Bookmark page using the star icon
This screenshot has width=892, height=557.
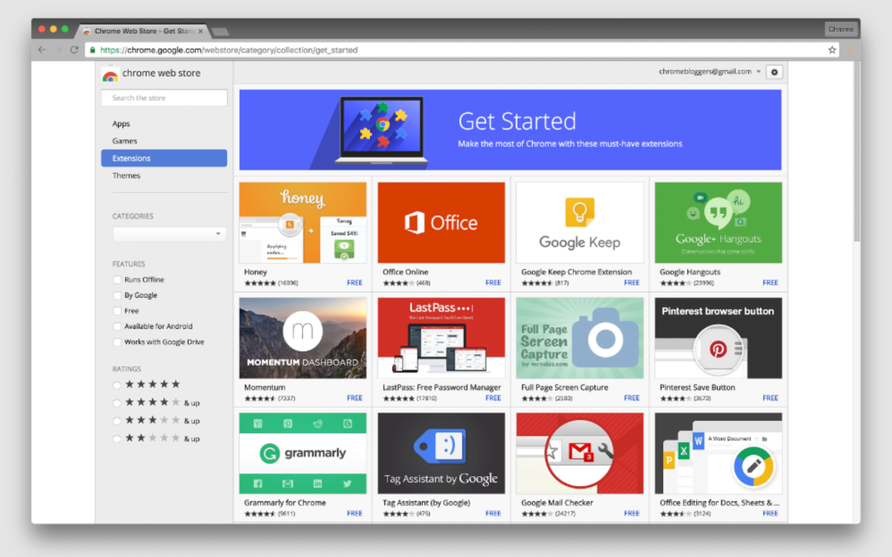(832, 50)
